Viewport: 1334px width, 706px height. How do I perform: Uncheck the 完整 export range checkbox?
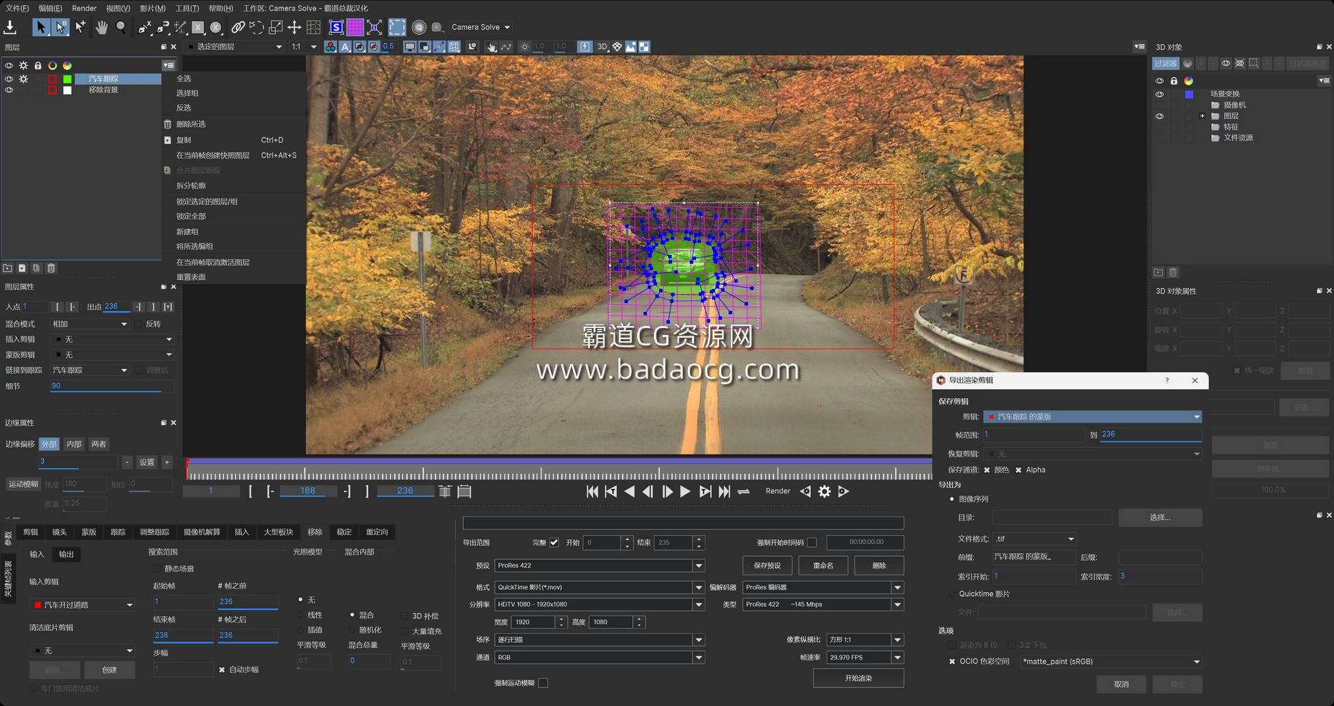point(554,543)
